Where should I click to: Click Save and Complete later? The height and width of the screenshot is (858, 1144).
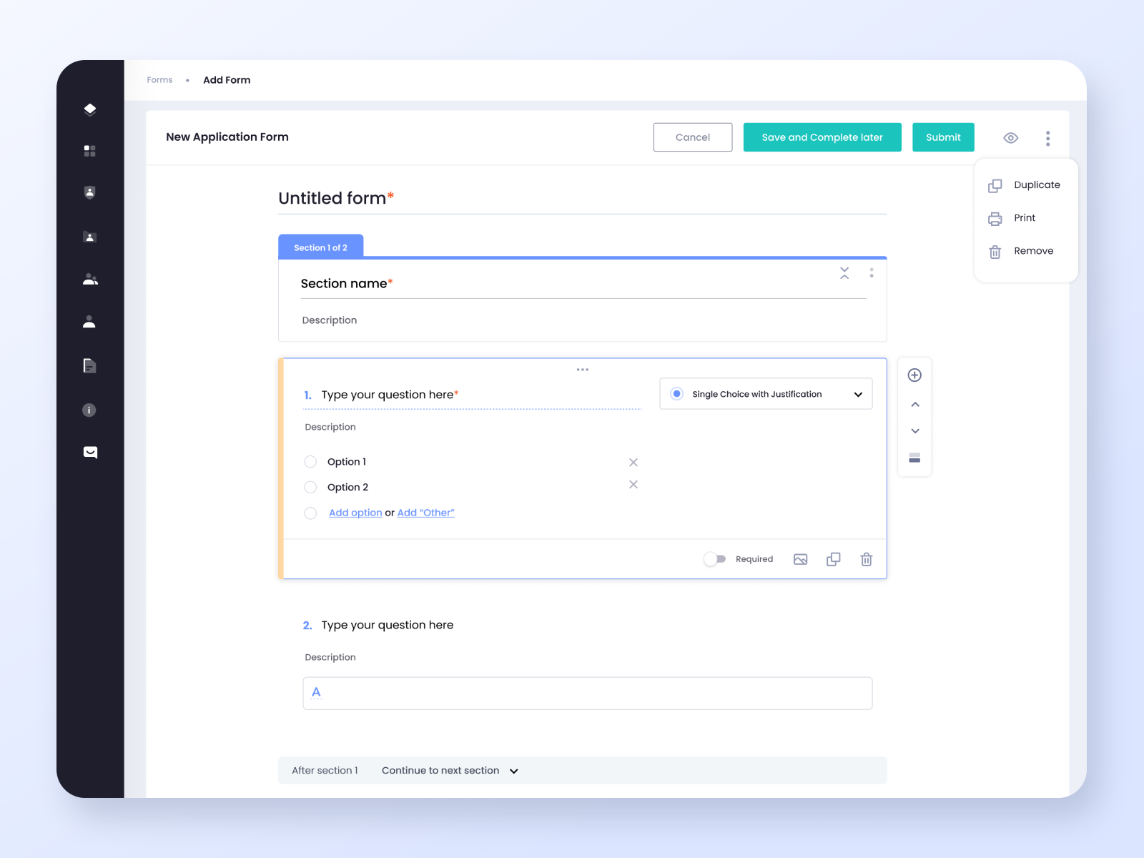pyautogui.click(x=822, y=137)
